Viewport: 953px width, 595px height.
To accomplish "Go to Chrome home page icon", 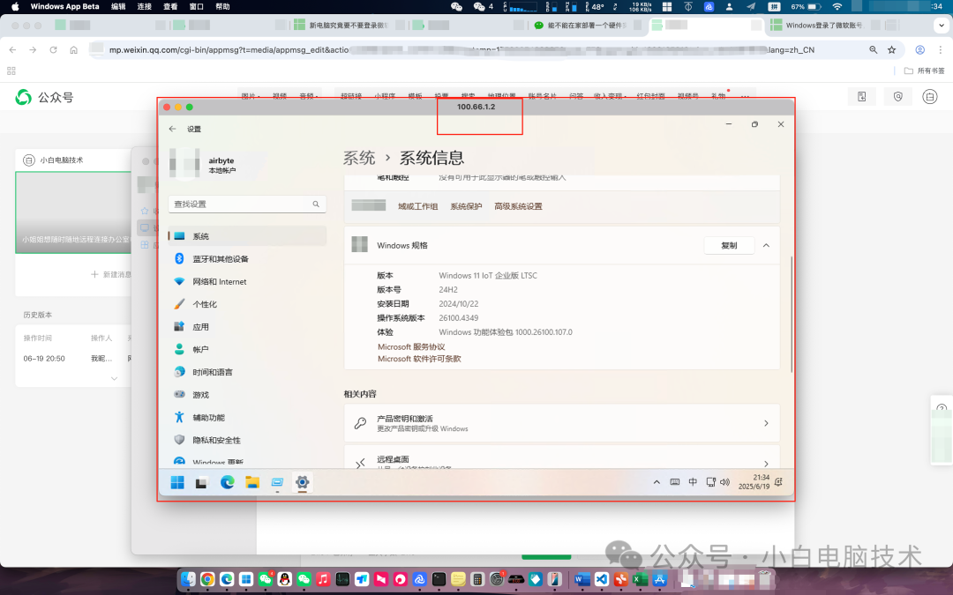I will click(x=73, y=49).
